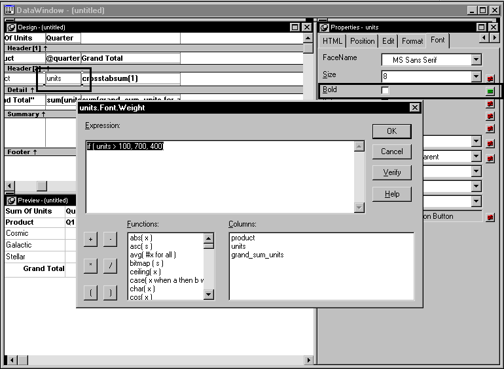Select the units column in Design view
The width and height of the screenshot is (504, 369).
(x=63, y=78)
